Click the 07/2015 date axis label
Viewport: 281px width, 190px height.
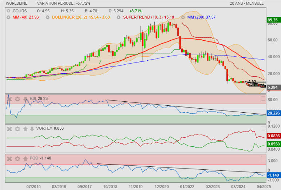(x=33, y=187)
